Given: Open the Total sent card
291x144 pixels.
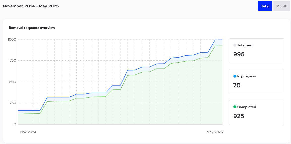Looking at the screenshot, I should [257, 51].
